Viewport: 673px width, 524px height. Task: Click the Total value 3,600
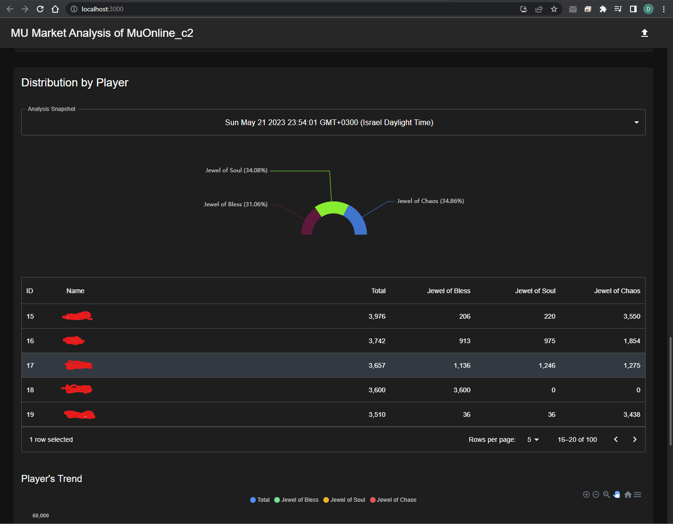(377, 390)
